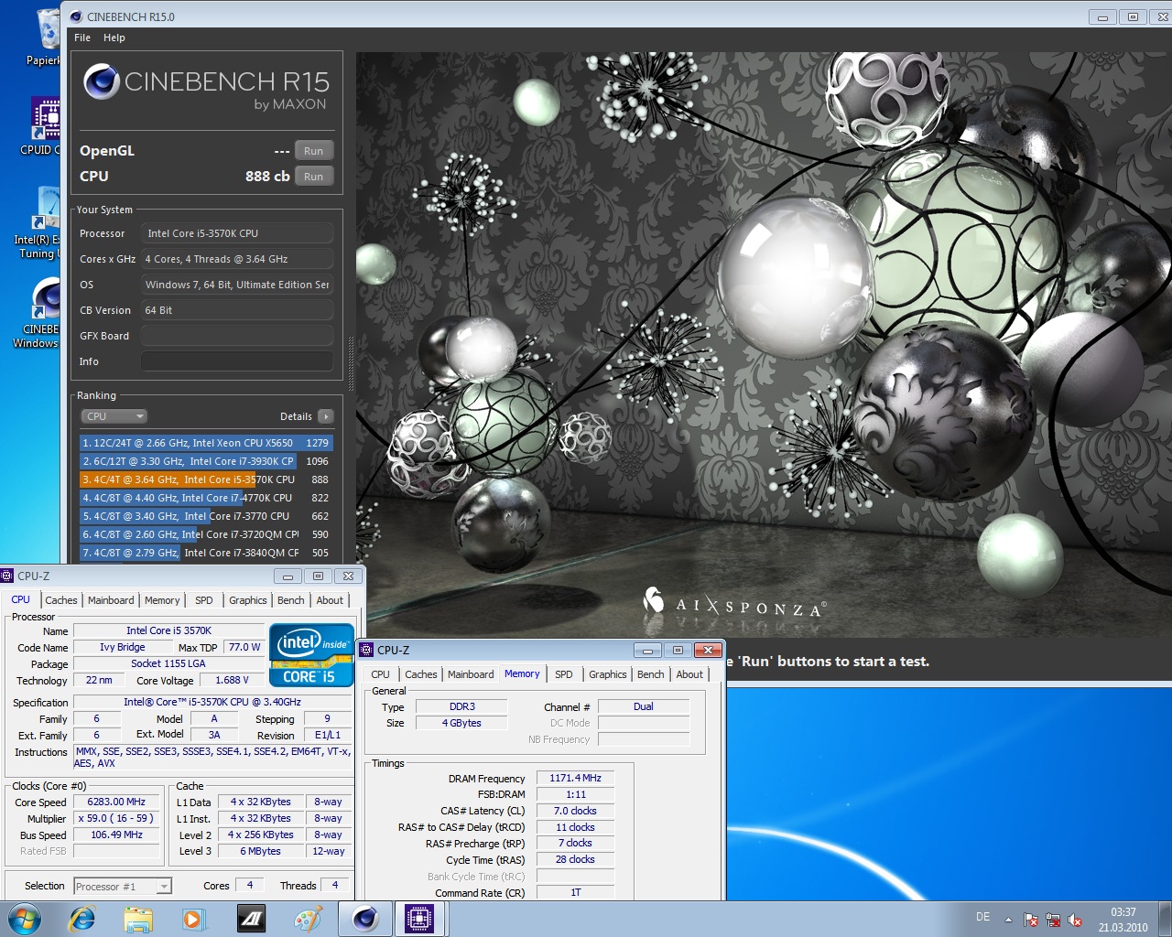
Task: Switch to Mainboard tab in left CPU-Z
Action: click(111, 600)
